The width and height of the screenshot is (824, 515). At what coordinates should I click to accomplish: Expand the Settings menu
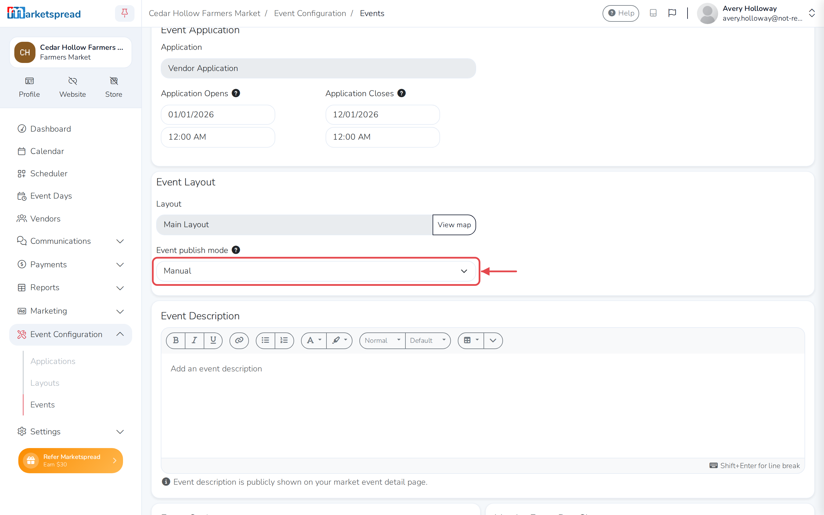[x=70, y=431]
